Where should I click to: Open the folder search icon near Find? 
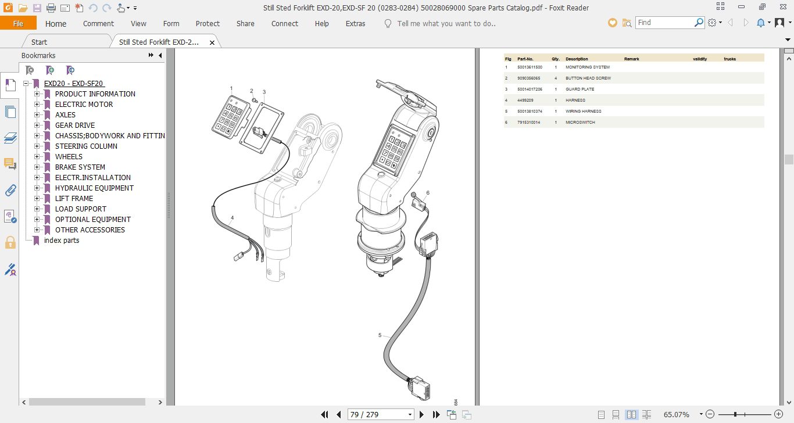point(627,23)
